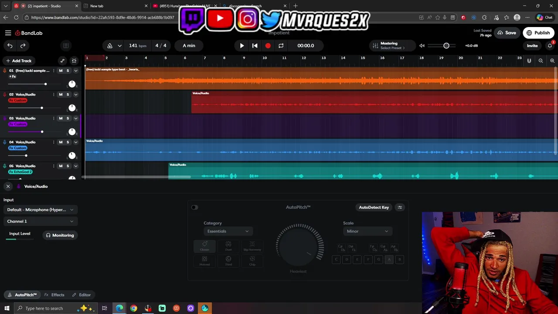
Task: Redo the last action
Action: point(23,45)
